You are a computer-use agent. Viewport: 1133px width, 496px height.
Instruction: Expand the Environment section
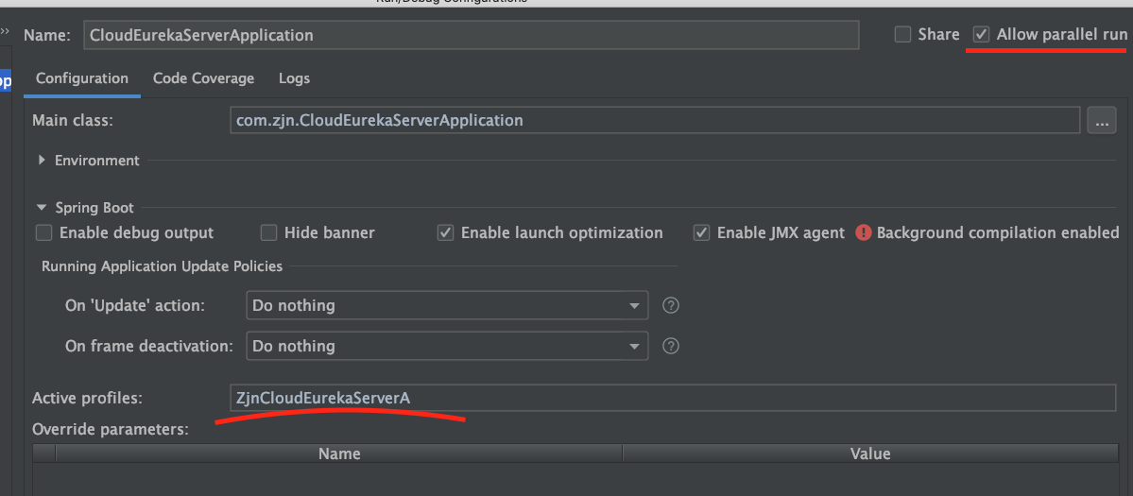tap(42, 161)
